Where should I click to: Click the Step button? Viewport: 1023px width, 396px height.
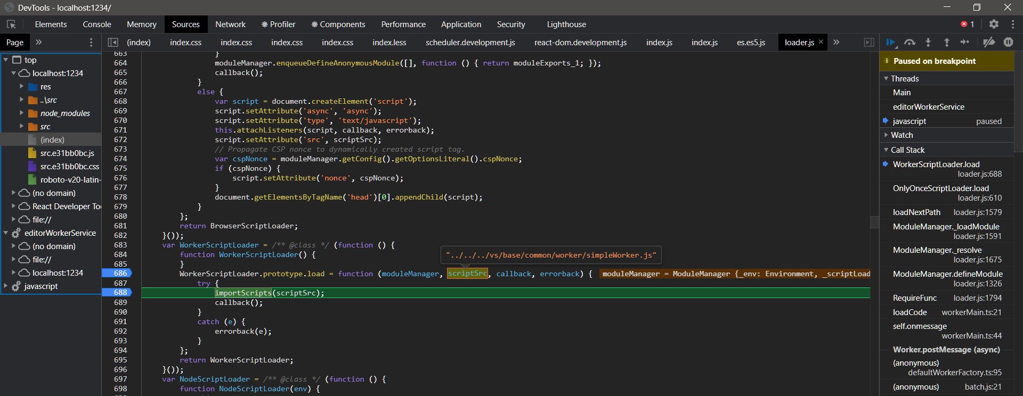tap(965, 42)
